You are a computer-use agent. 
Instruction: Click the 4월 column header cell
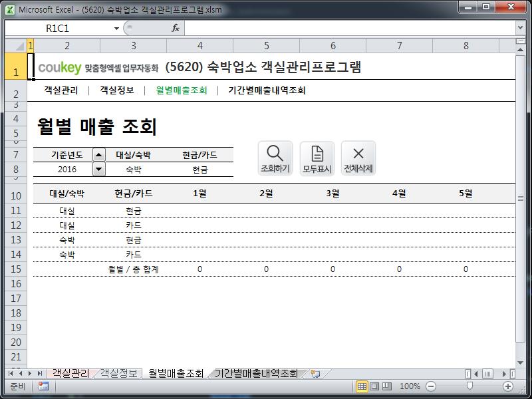[x=400, y=194]
